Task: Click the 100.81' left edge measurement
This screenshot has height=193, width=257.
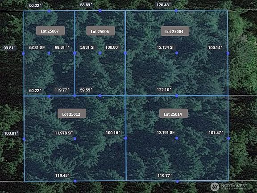Action: pos(11,133)
